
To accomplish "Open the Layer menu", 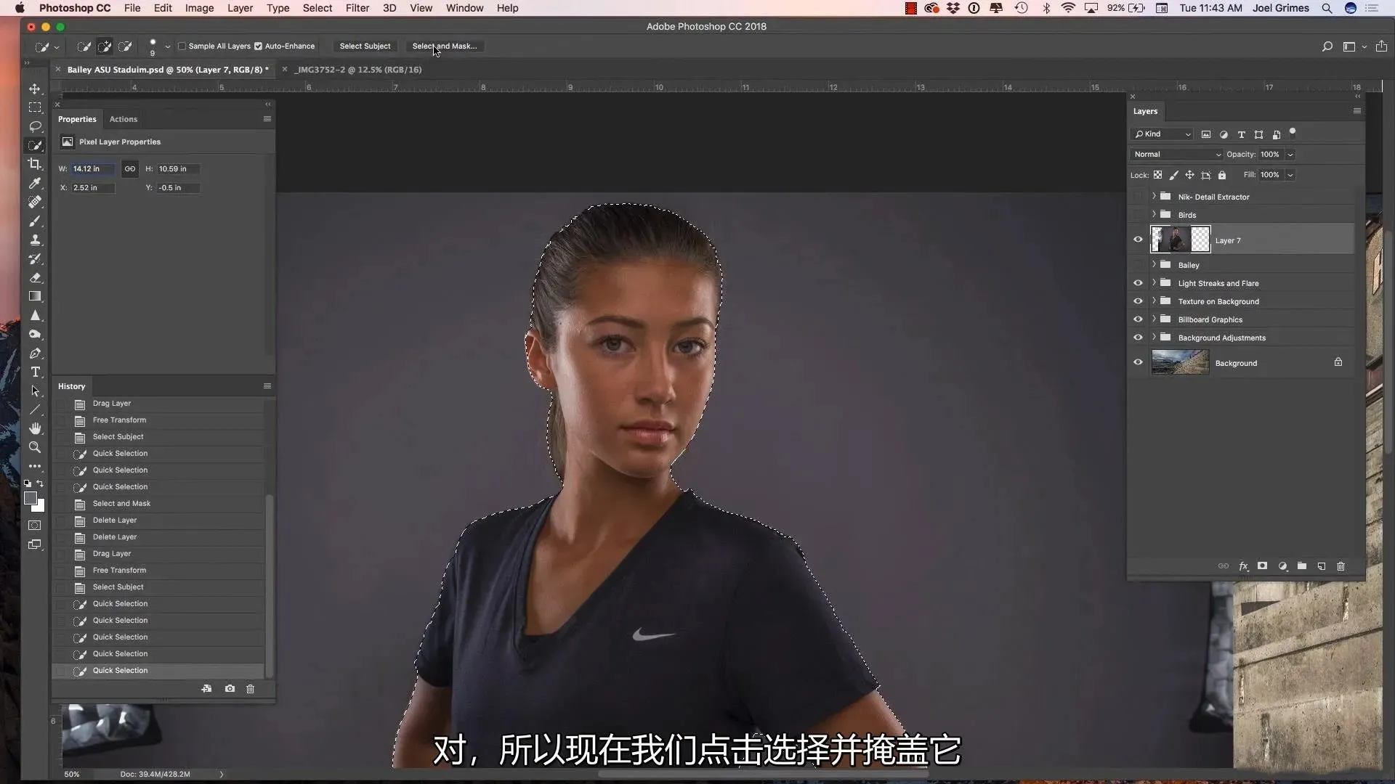I will tap(240, 8).
